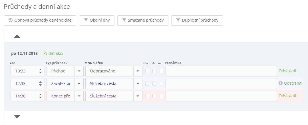The height and width of the screenshot is (125, 308).
Task: Remove the 10:33 Příchod row
Action: point(287,71)
